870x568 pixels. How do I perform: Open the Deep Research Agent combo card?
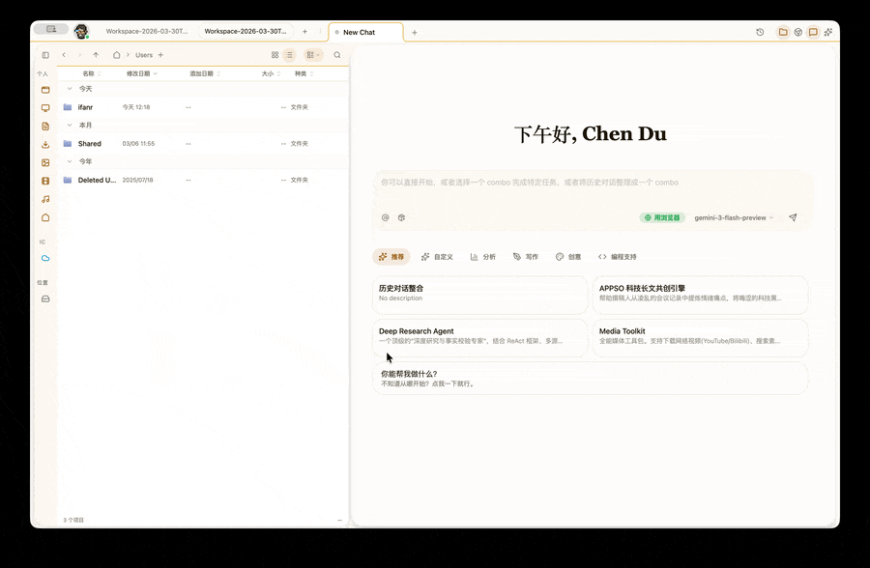(480, 338)
